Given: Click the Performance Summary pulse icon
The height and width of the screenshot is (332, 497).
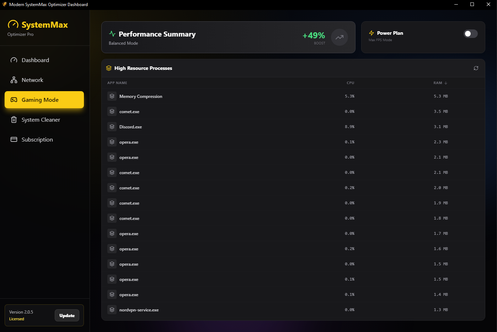Looking at the screenshot, I should [112, 34].
